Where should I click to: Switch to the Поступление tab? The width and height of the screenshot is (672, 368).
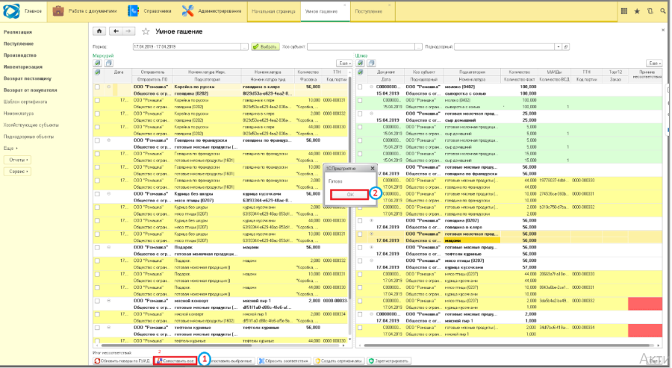[x=369, y=11]
